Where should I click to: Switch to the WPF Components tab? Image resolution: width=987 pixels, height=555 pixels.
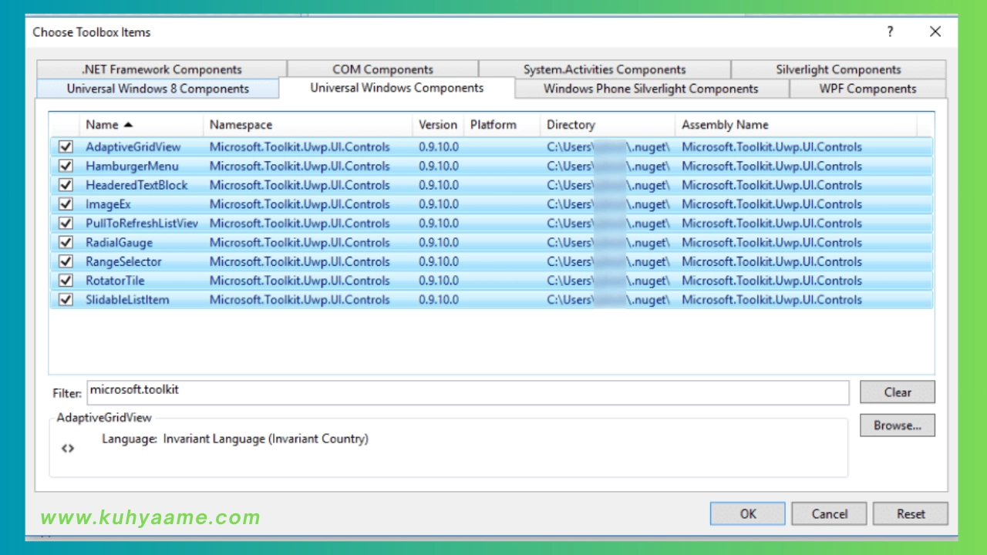(867, 89)
